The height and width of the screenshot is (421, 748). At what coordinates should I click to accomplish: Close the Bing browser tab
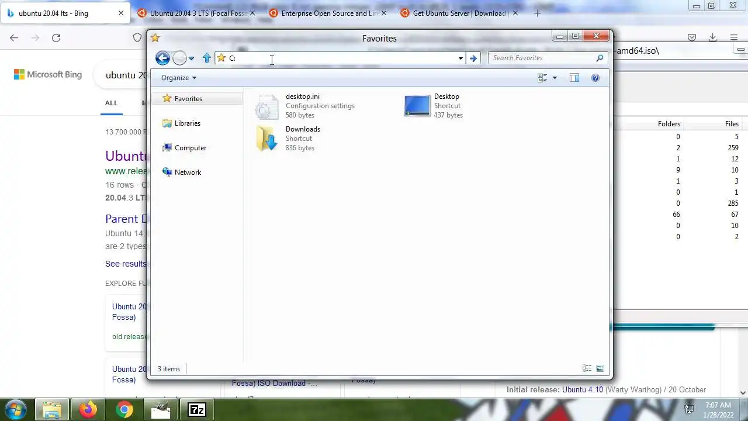coord(121,13)
